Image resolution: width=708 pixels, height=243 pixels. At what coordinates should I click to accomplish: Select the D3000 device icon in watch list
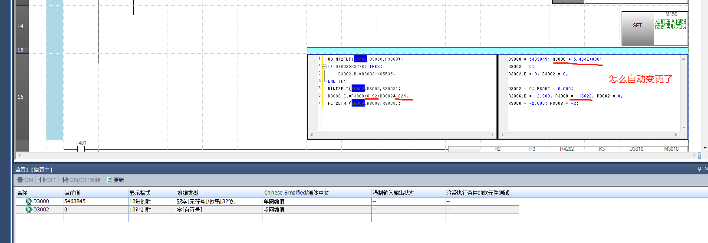(x=29, y=201)
